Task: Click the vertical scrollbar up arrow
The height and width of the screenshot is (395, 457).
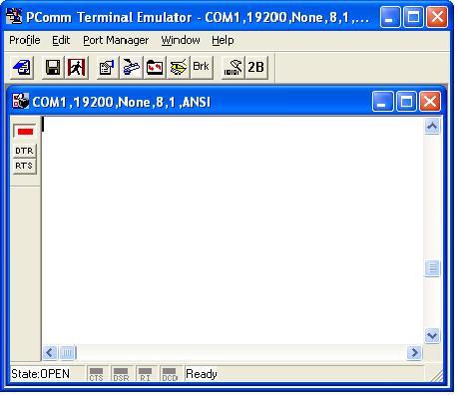Action: click(432, 126)
